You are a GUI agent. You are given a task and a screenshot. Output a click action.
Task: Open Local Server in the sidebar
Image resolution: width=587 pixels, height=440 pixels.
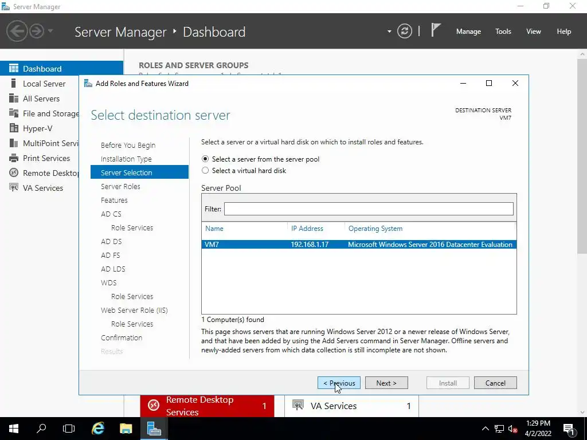[44, 84]
